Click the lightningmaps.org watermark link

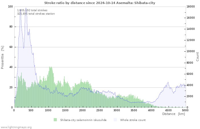(16, 127)
